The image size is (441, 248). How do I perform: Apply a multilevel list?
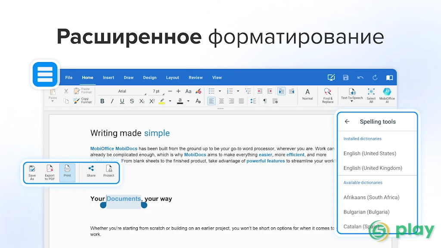[x=248, y=91]
